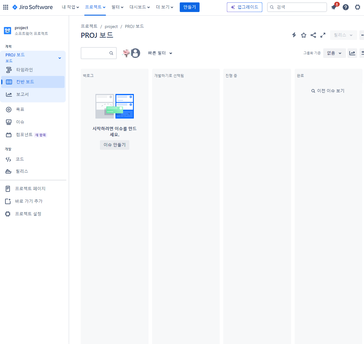The height and width of the screenshot is (344, 364).
Task: Click the 백로그 column header
Action: click(x=88, y=76)
